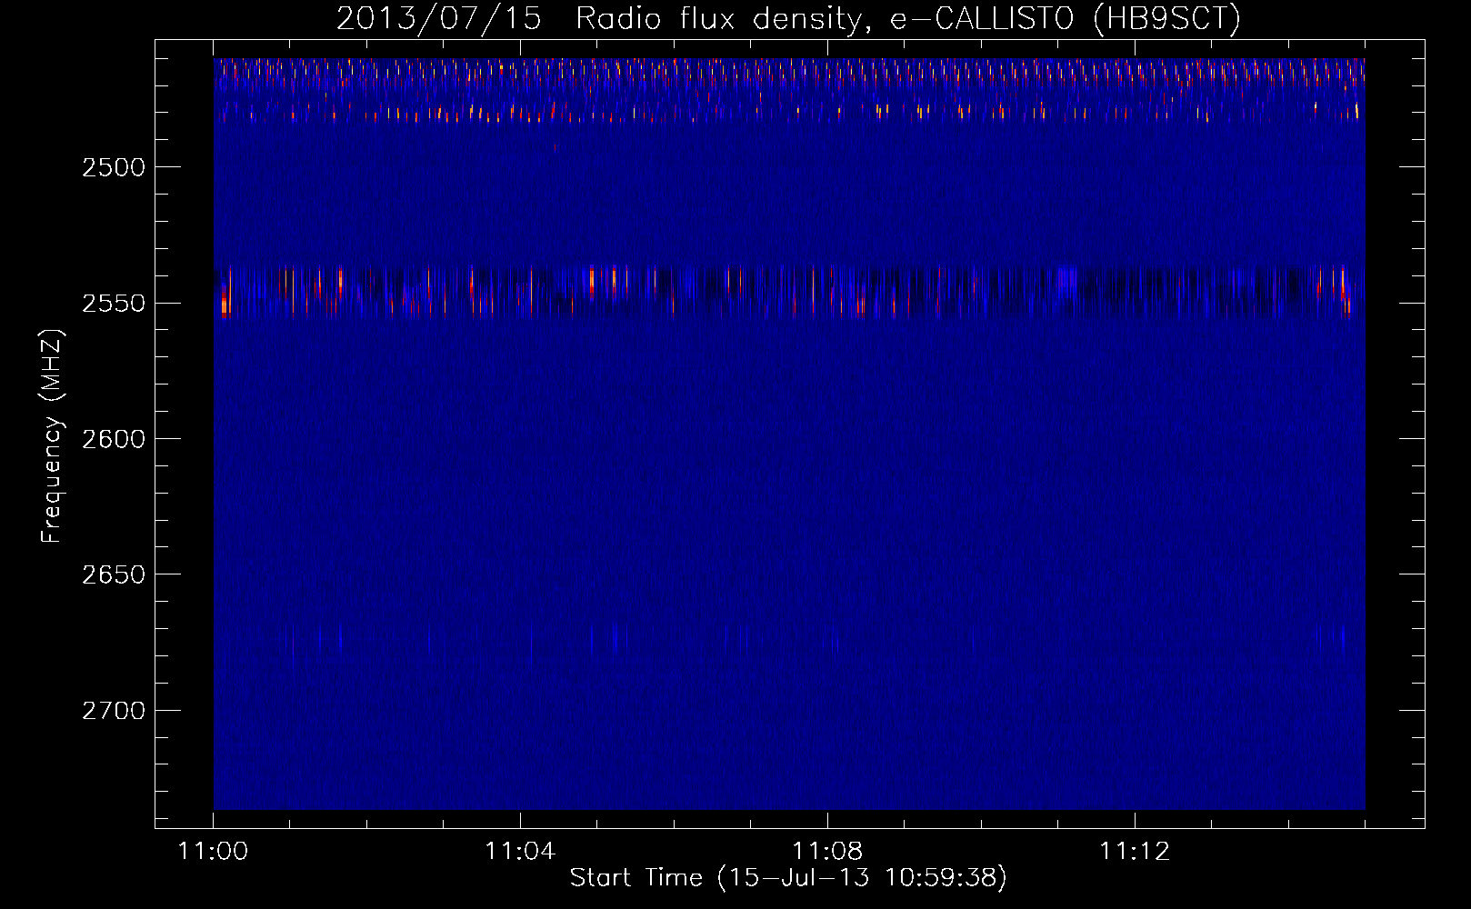Click the 11:08 time tick label
Screen dimensions: 1471x909
pyautogui.click(x=827, y=852)
